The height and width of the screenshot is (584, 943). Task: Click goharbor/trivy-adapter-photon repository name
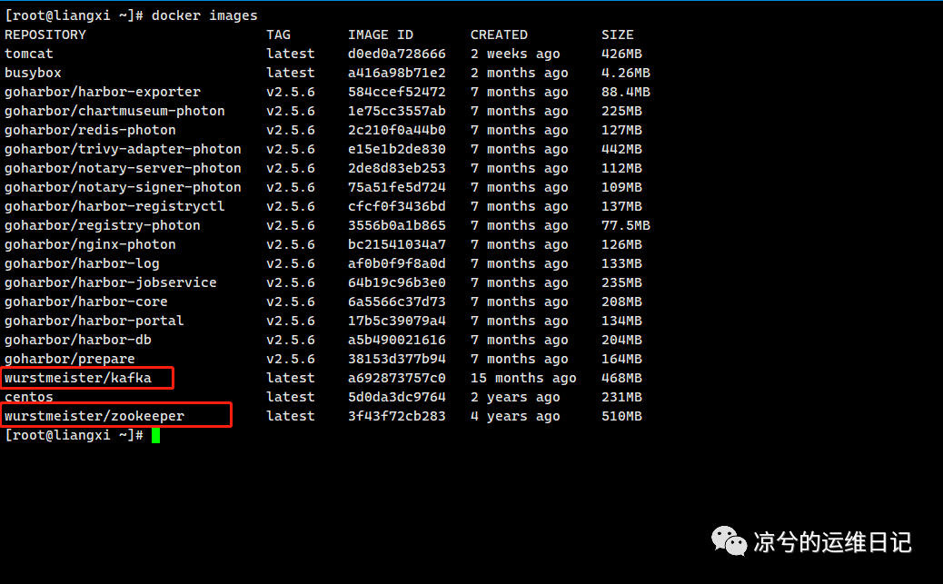(x=123, y=149)
